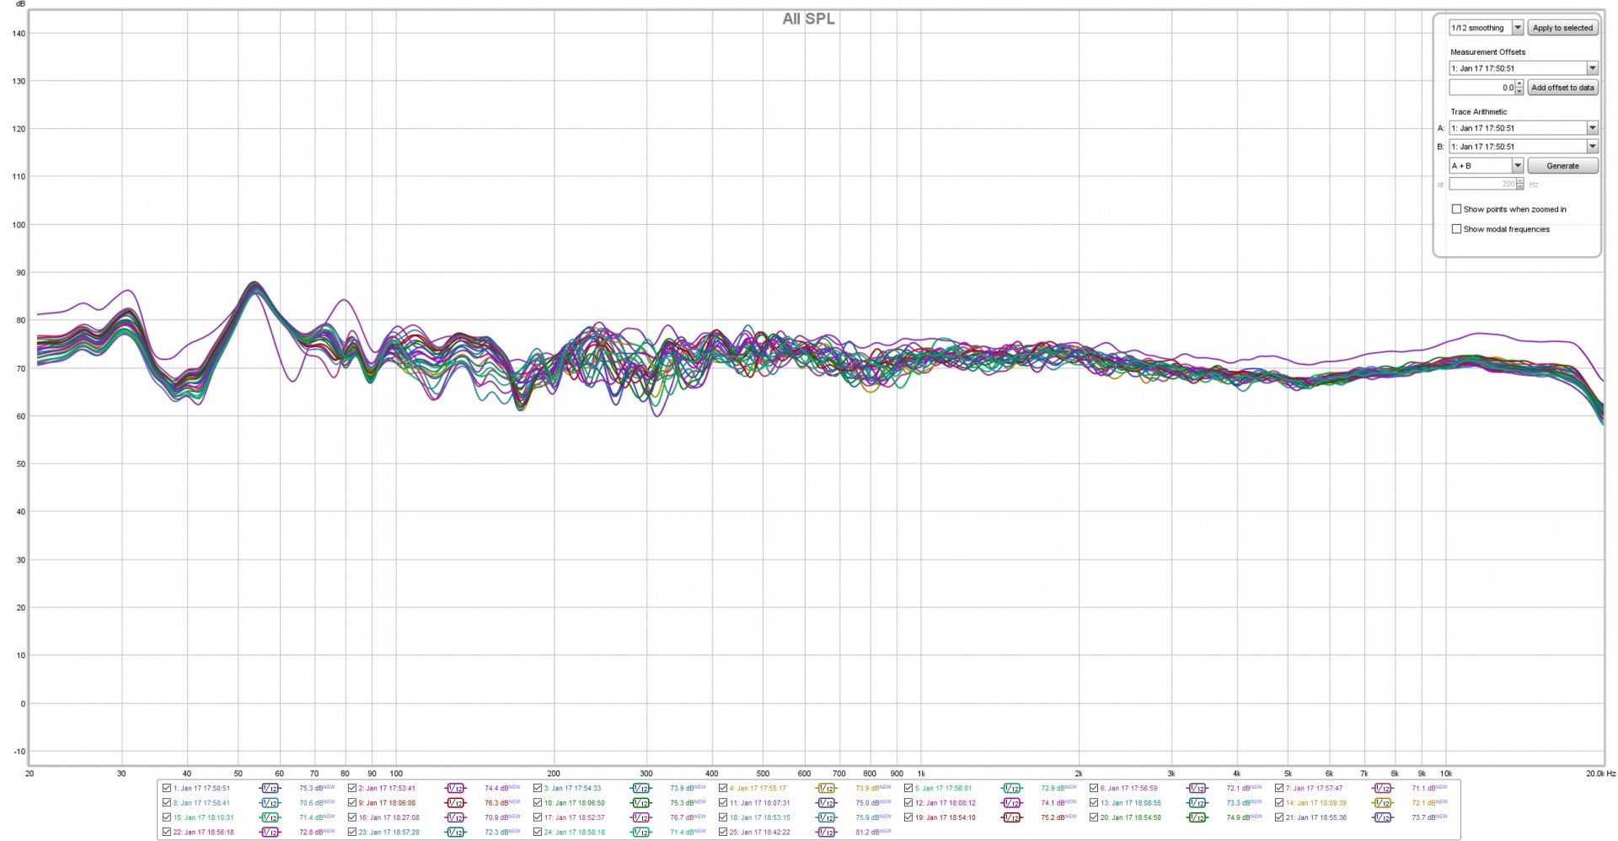Click the 1/12 trace icon for measurement 18: Jan 17 18:53:15
1618x841 pixels.
point(826,817)
